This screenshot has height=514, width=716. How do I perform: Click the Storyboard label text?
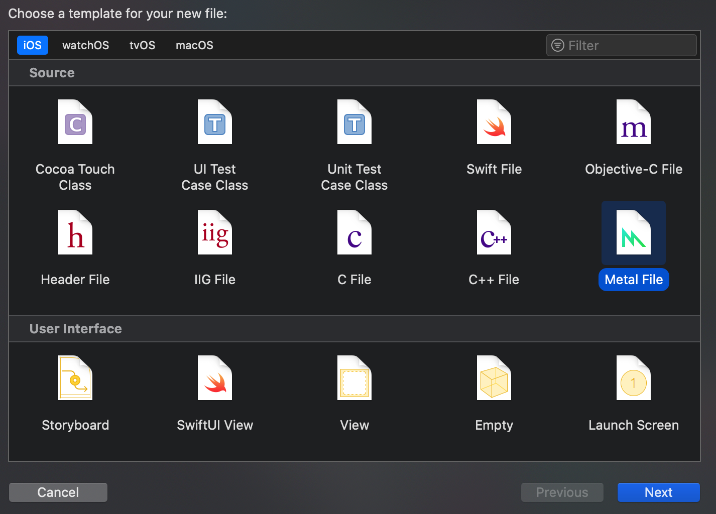[75, 425]
